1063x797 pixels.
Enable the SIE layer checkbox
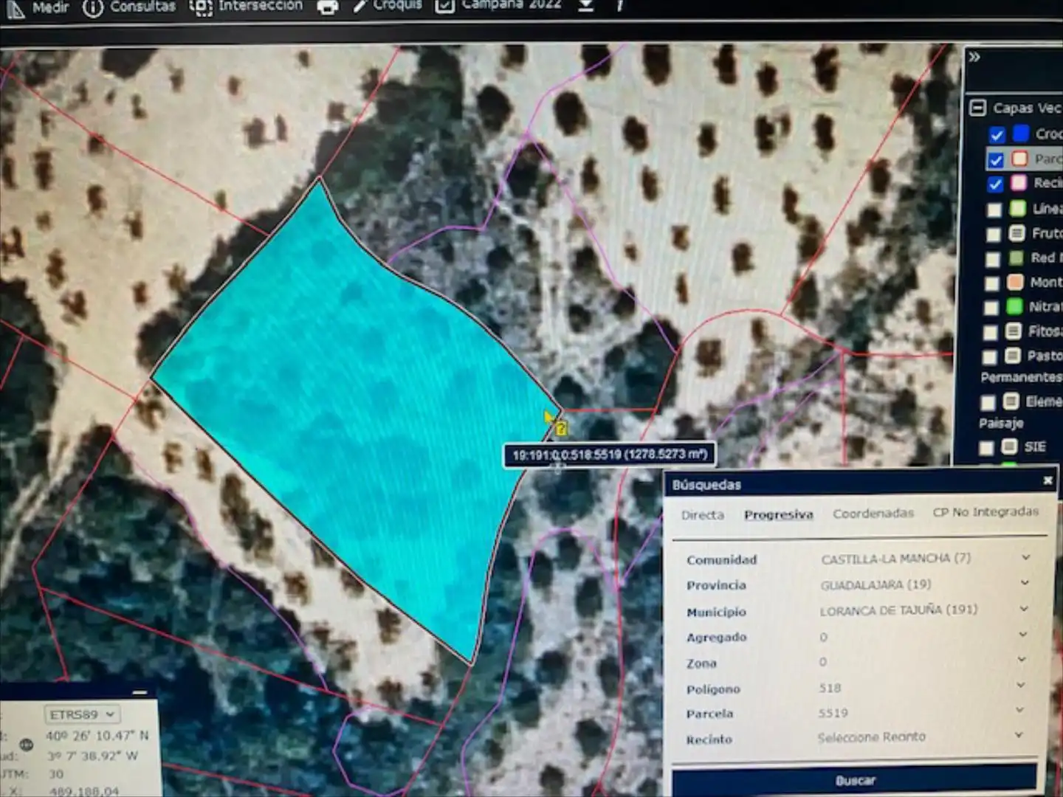(x=986, y=448)
